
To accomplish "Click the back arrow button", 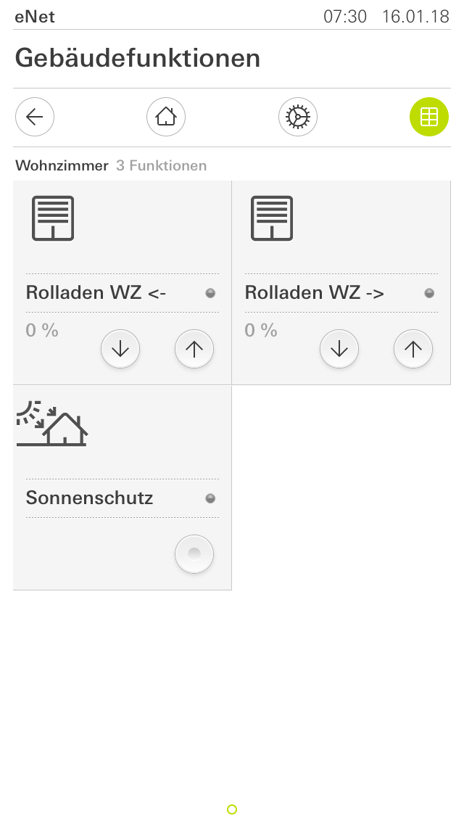I will click(35, 117).
